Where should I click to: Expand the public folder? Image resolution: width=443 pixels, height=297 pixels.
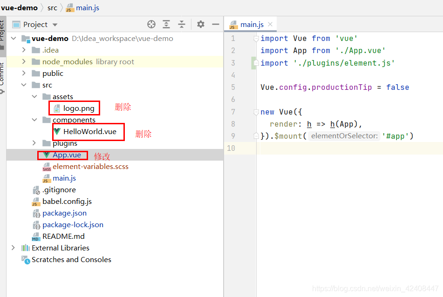pyautogui.click(x=24, y=73)
